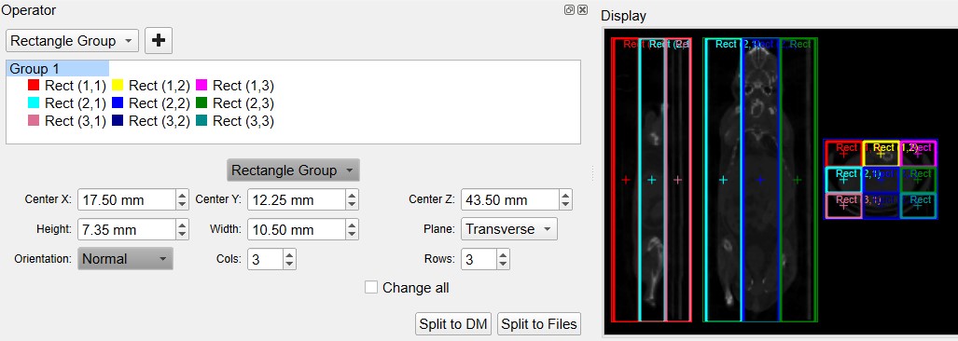Screen dimensions: 958x341
Task: Decrease Height with down arrow
Action: 182,235
